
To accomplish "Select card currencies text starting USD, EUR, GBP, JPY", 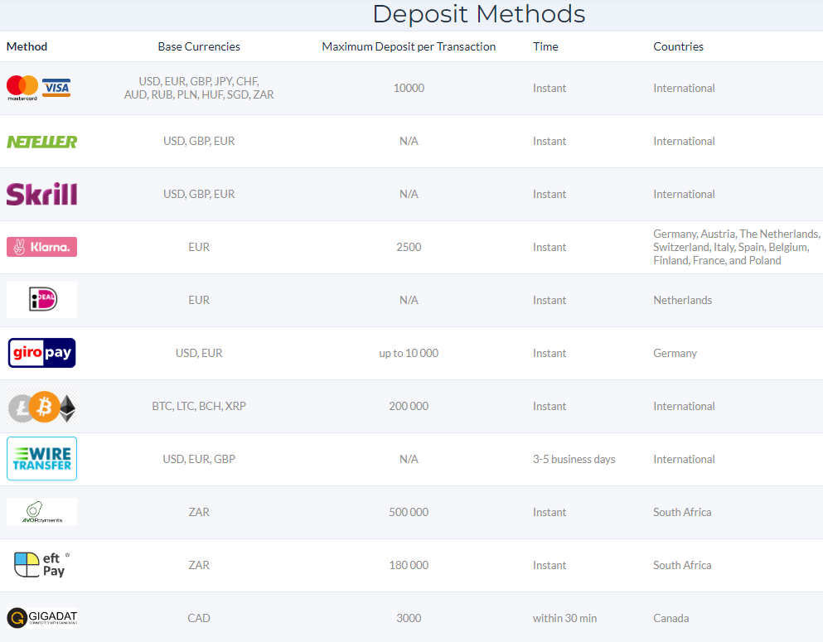I will click(x=199, y=88).
